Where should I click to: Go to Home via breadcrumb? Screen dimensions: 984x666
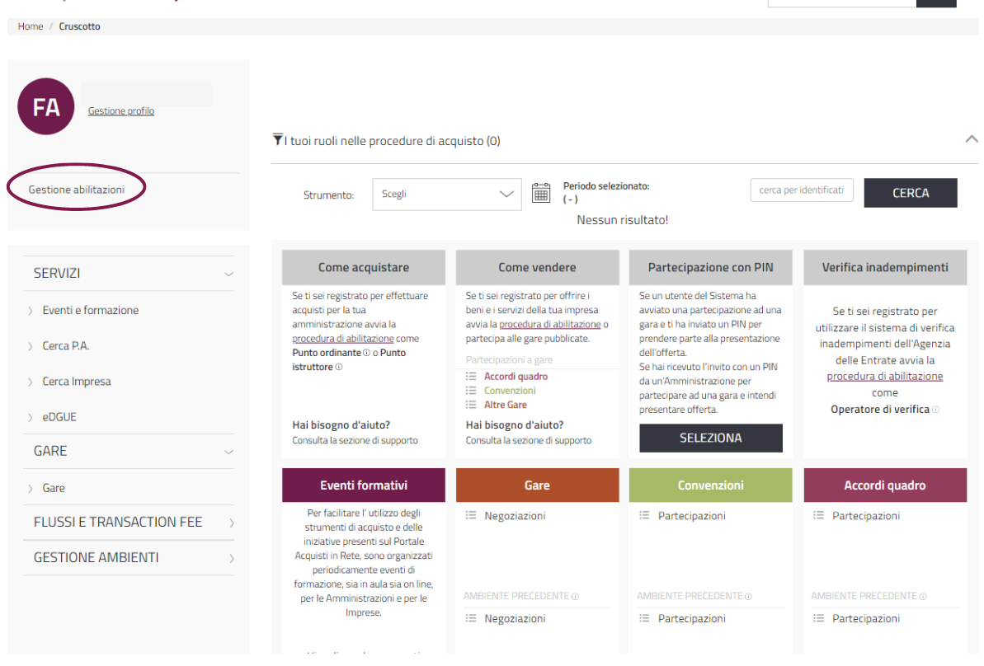[31, 26]
